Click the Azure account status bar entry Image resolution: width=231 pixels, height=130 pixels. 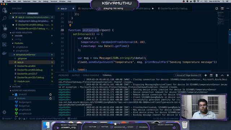pyautogui.click(x=47, y=118)
